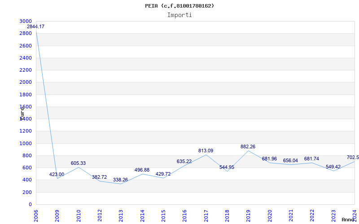This screenshot has width=359, height=224.
Task: Click the 400 y-axis value
Action: (27, 180)
